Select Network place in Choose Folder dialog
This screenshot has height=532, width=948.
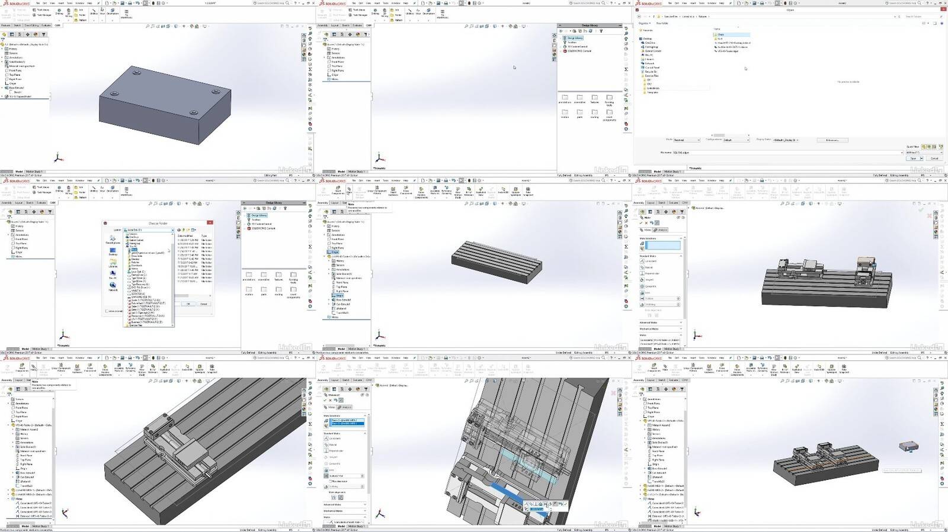tap(113, 287)
